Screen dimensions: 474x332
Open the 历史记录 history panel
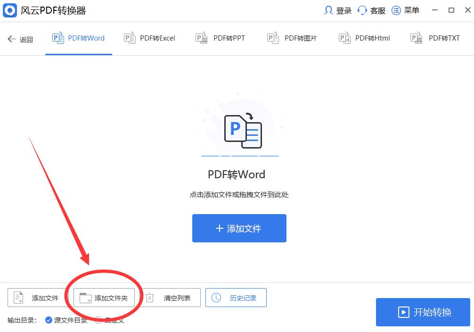coord(236,297)
